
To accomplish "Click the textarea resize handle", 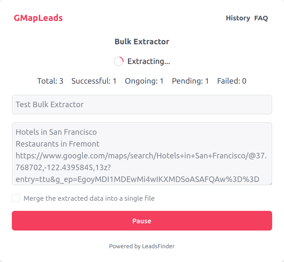I will (270, 183).
